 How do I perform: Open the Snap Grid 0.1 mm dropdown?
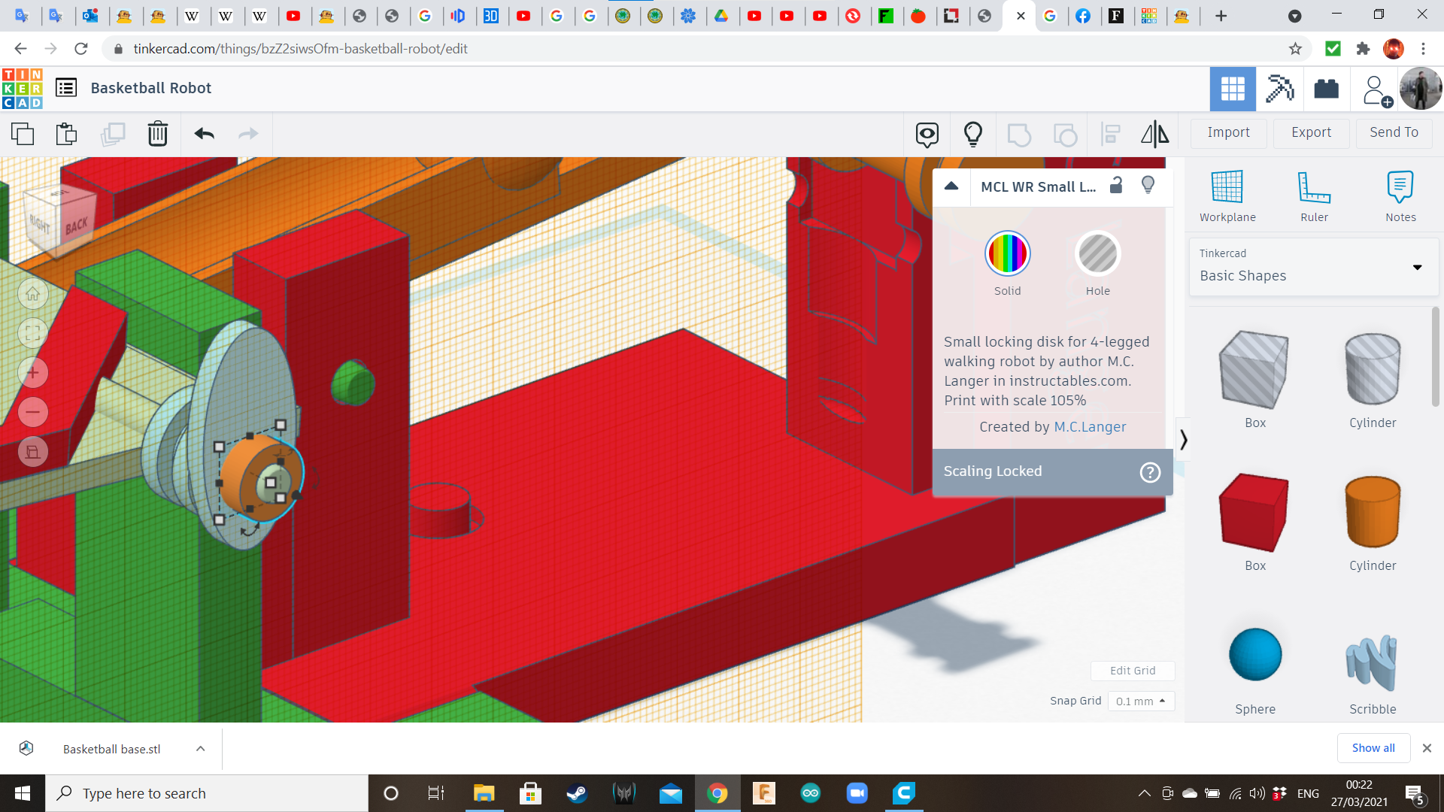pyautogui.click(x=1140, y=701)
